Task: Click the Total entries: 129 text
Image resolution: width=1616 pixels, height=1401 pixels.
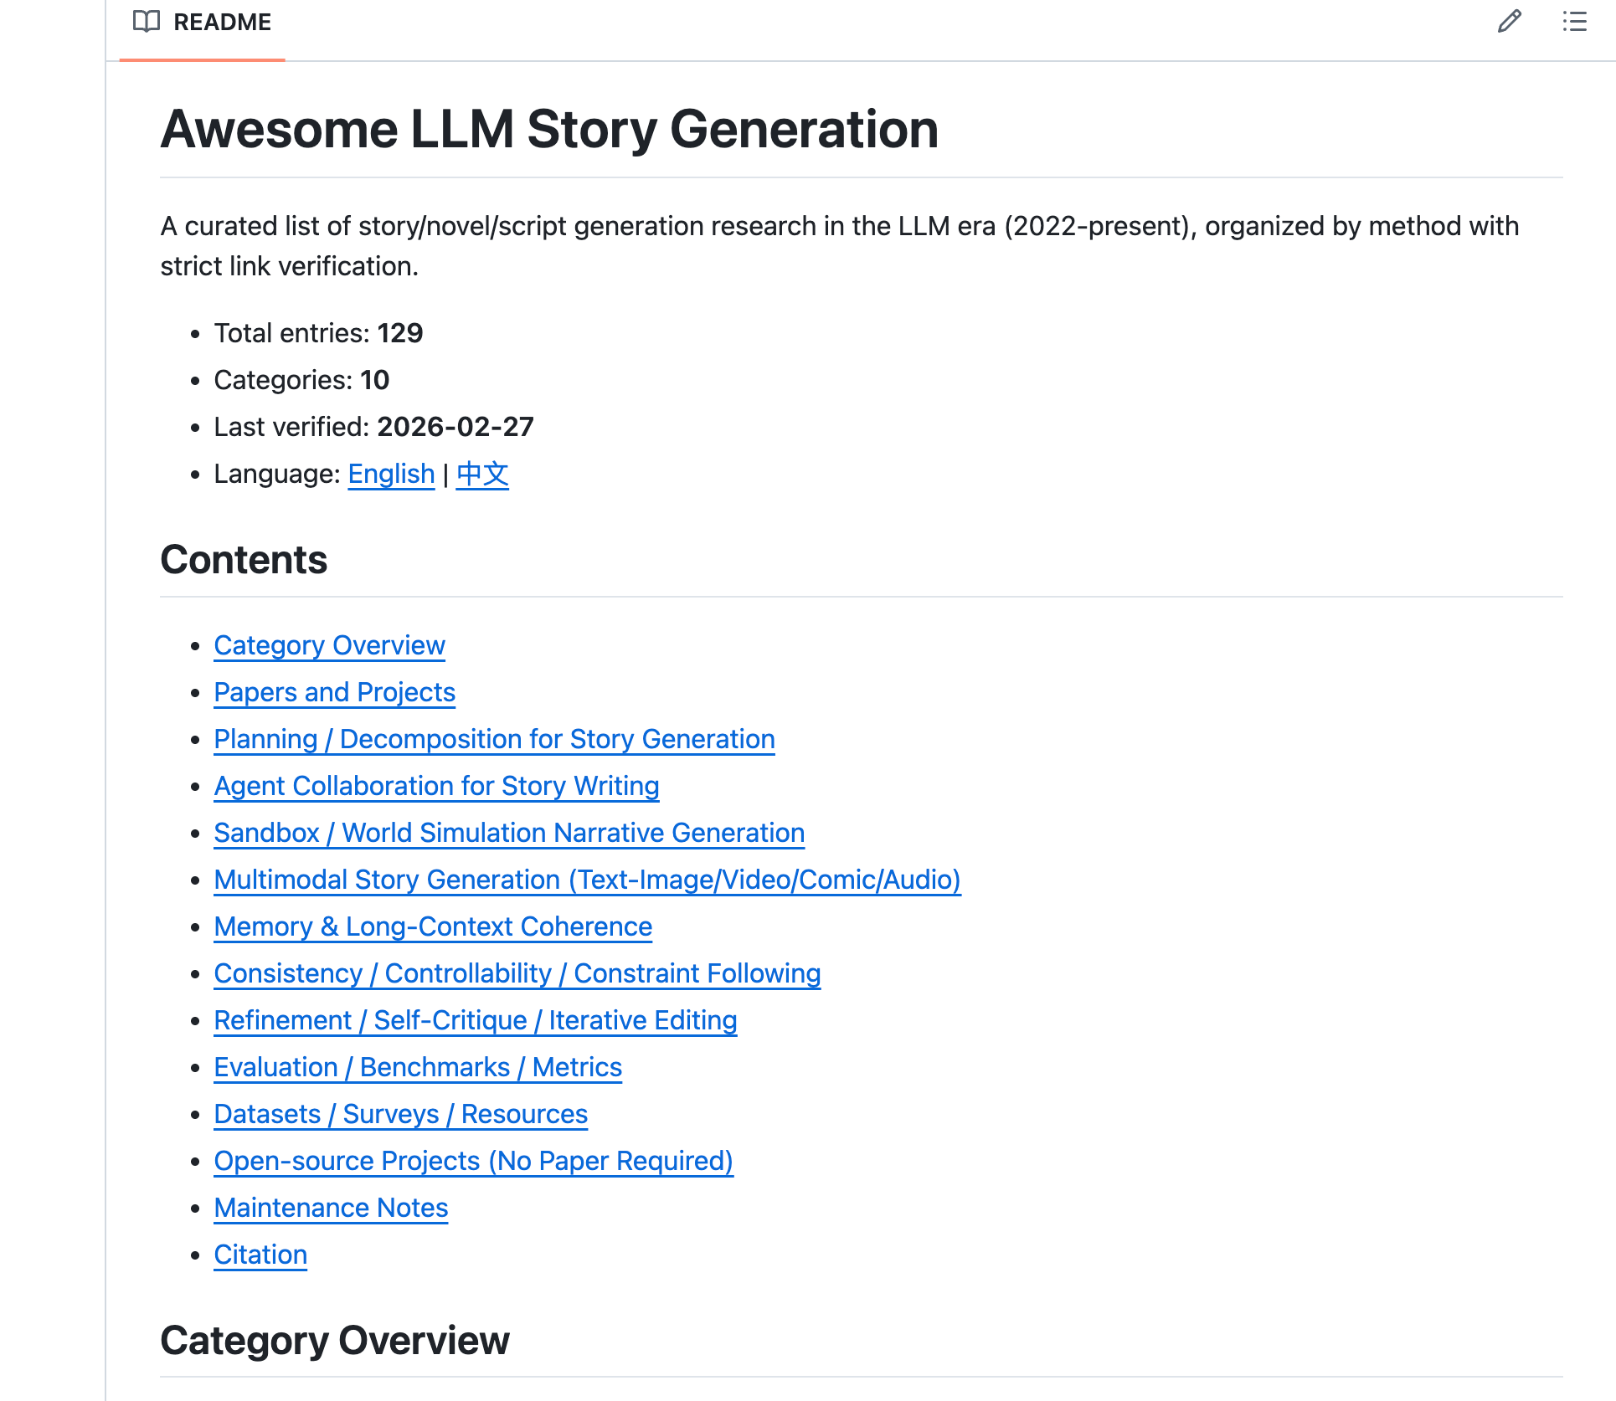Action: click(x=318, y=333)
